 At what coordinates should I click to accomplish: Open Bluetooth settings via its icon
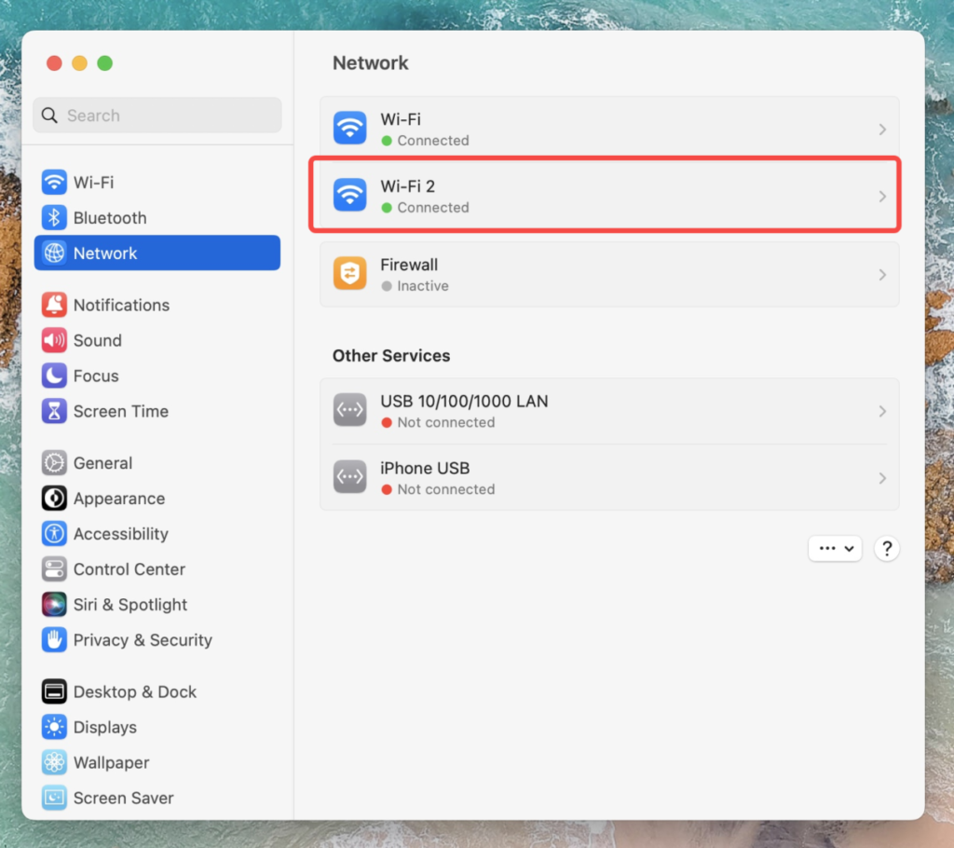coord(55,217)
